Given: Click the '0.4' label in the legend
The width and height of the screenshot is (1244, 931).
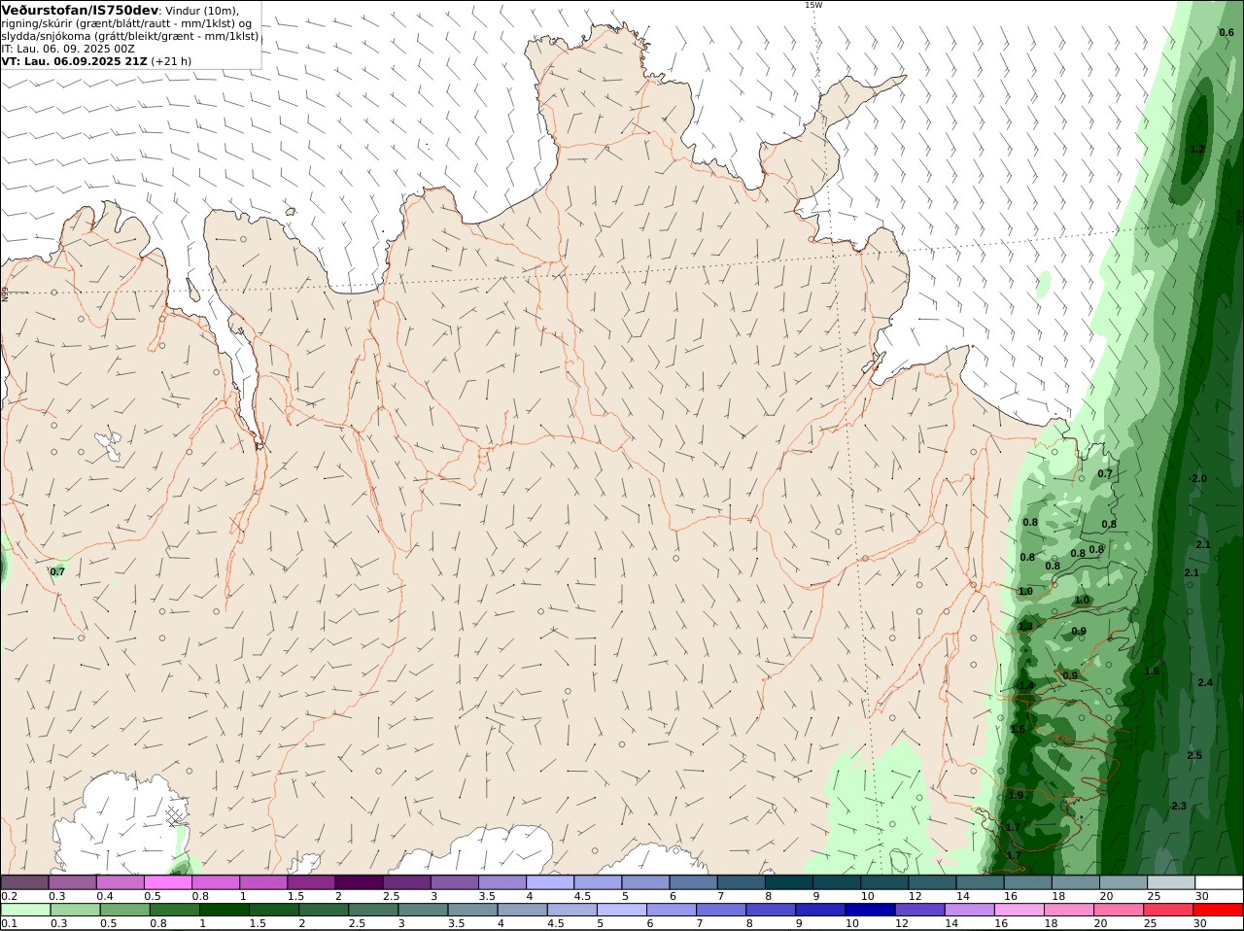Looking at the screenshot, I should point(105,896).
